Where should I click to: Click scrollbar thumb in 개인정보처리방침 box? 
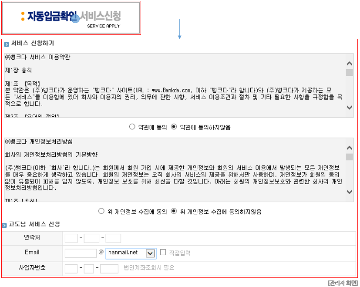pyautogui.click(x=350, y=157)
